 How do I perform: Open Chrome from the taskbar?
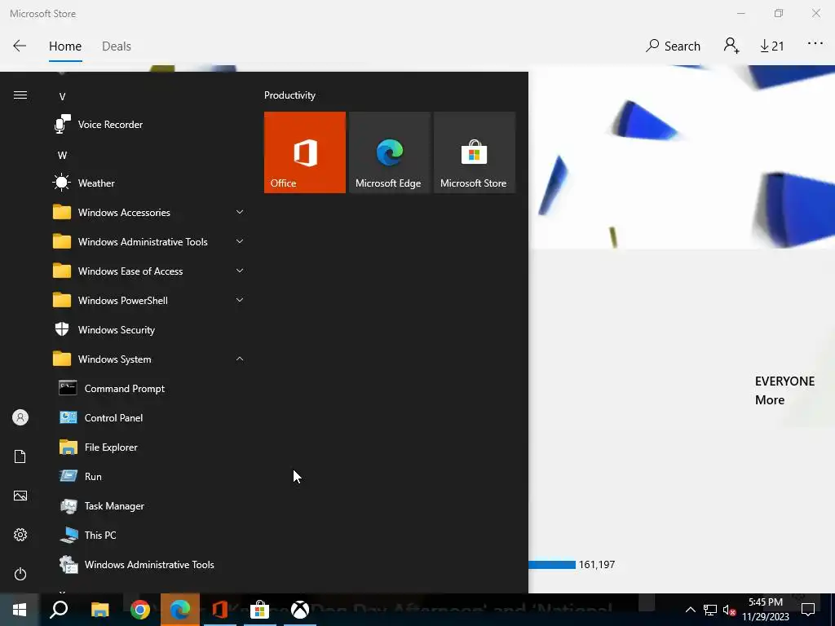[x=140, y=610]
